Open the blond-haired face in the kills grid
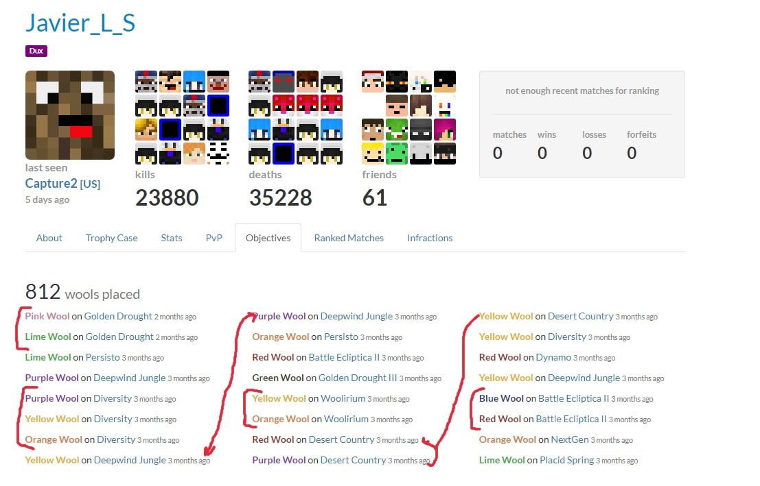Image resolution: width=760 pixels, height=486 pixels. coord(146,130)
